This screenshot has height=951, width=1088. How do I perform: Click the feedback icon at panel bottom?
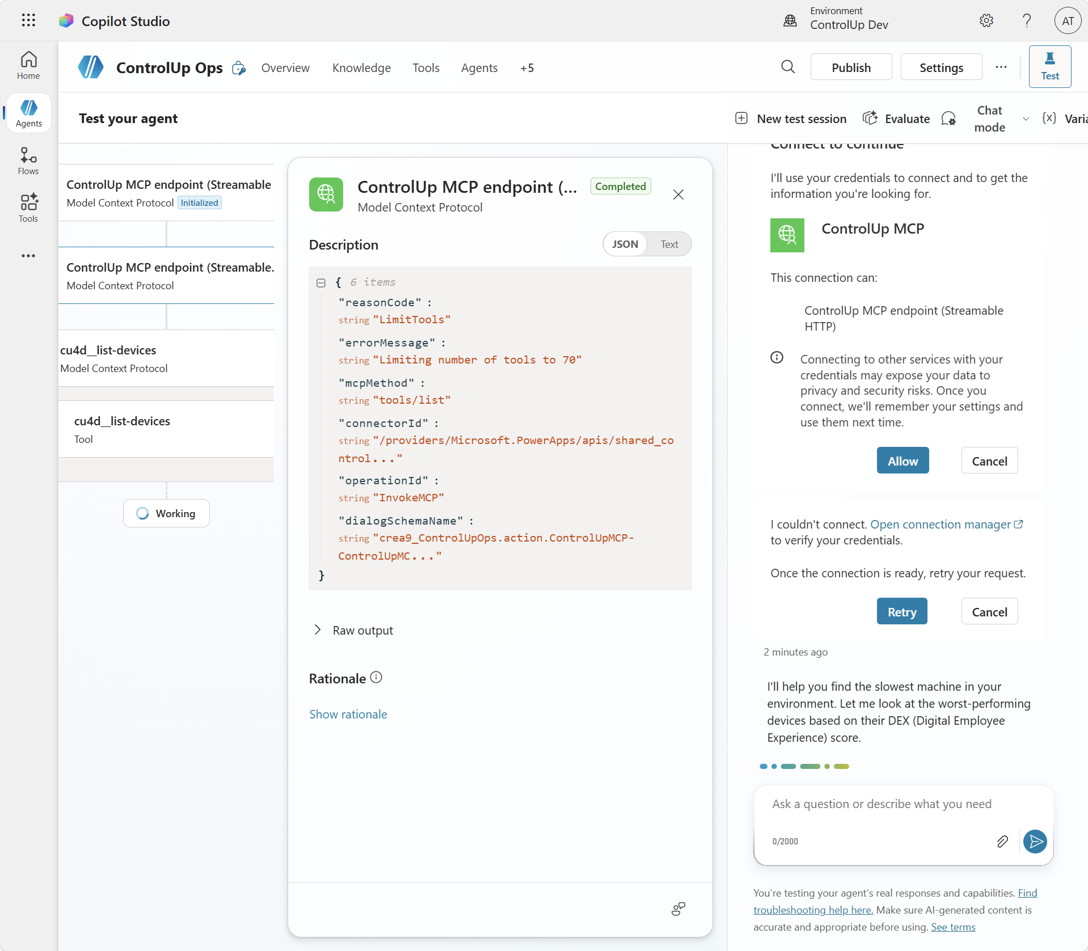pos(678,909)
